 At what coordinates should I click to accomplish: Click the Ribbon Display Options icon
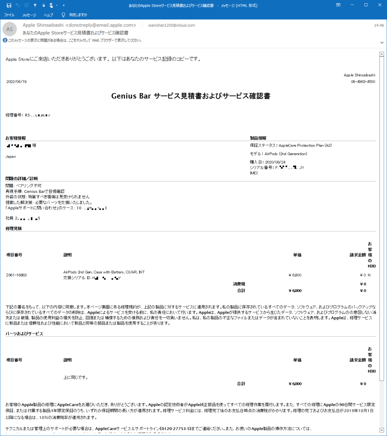[x=338, y=5]
